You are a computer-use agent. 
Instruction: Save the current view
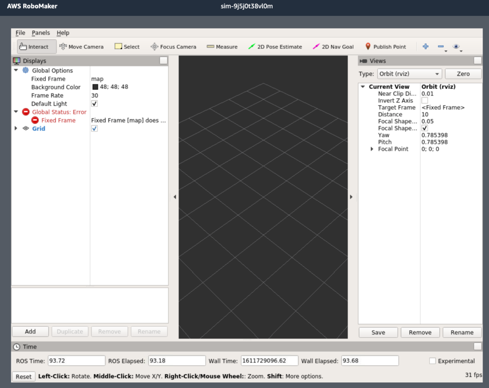[x=378, y=332]
